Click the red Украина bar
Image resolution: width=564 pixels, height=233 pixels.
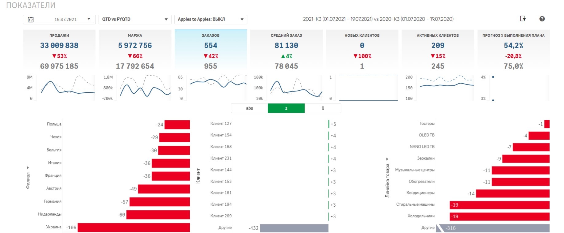(134, 227)
